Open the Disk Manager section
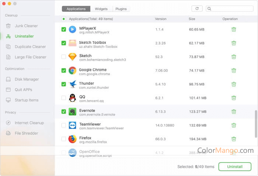Image resolution: width=258 pixels, height=176 pixels. pyautogui.click(x=27, y=79)
